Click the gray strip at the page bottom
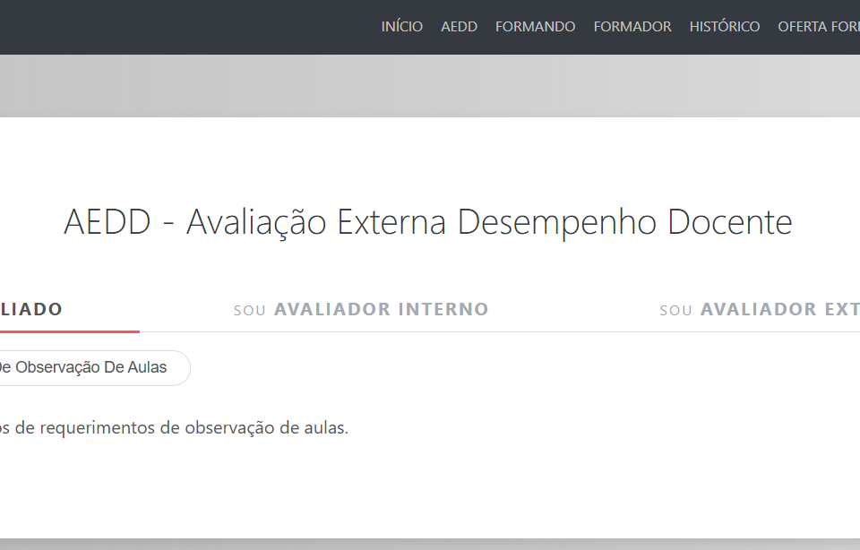The width and height of the screenshot is (860, 550). pyautogui.click(x=430, y=544)
